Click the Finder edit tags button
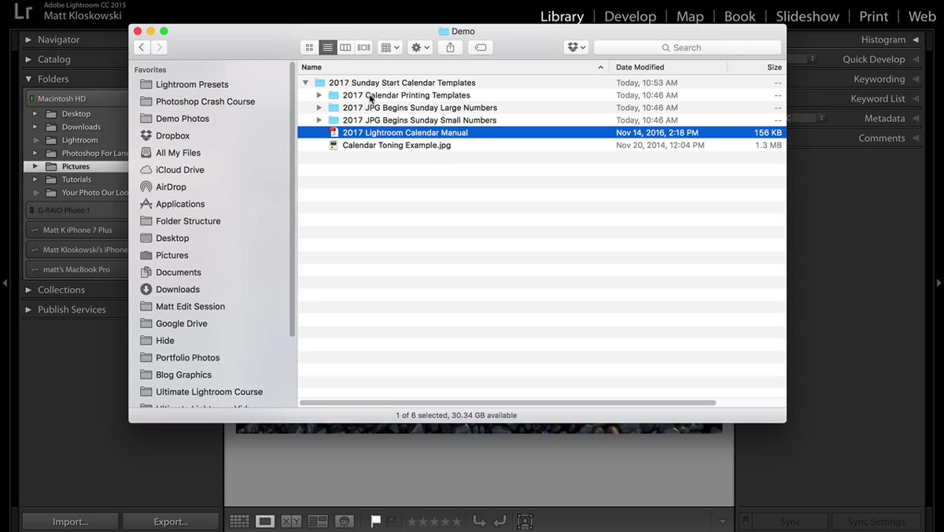This screenshot has height=532, width=944. coord(481,48)
